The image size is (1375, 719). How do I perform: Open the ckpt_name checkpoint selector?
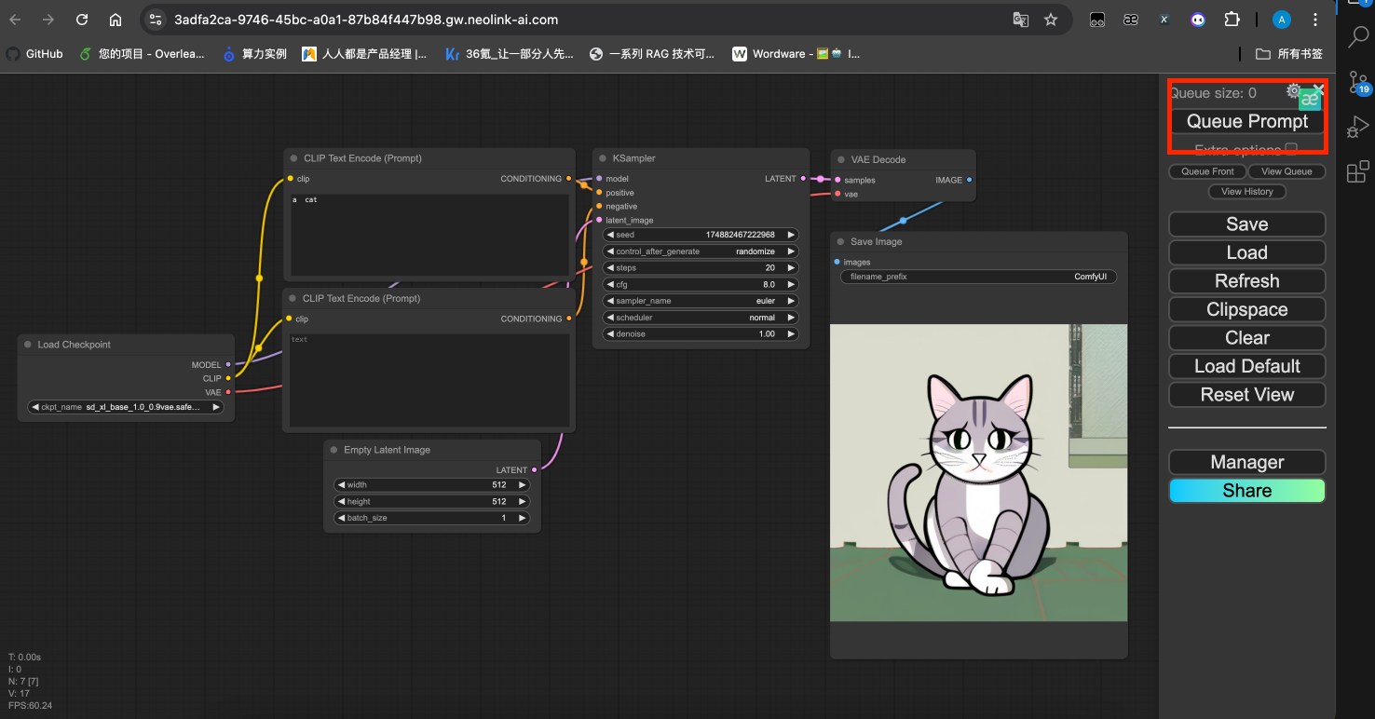coord(126,407)
